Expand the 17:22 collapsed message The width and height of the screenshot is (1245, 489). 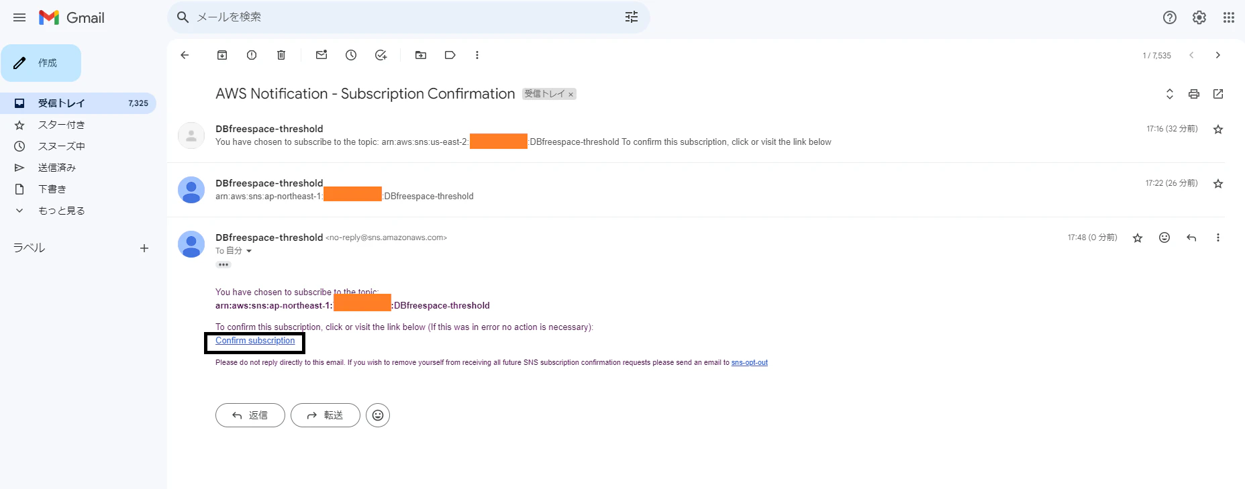(x=695, y=190)
